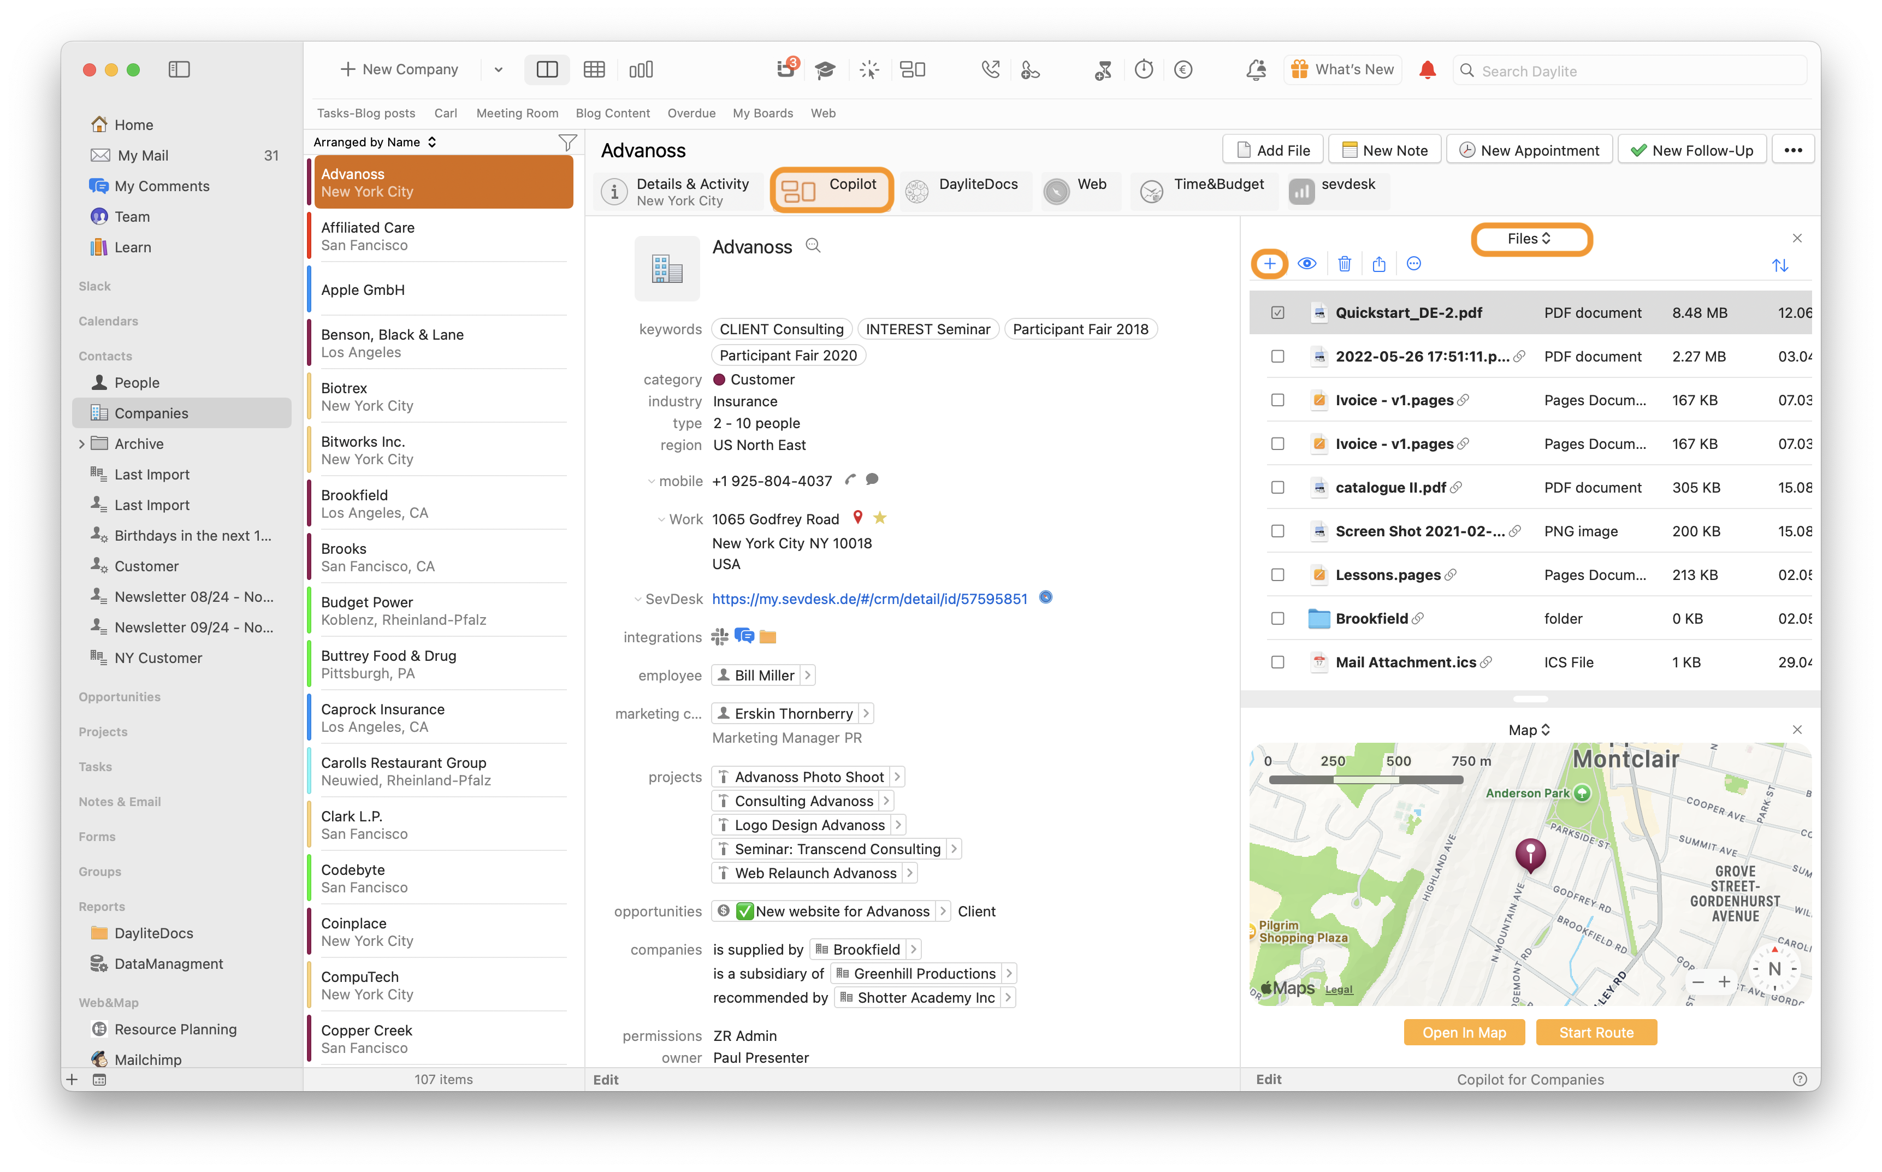1882x1172 pixels.
Task: Click the magnifier next to Advanoss name
Action: [812, 246]
